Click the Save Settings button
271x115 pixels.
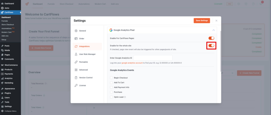[x=202, y=21]
